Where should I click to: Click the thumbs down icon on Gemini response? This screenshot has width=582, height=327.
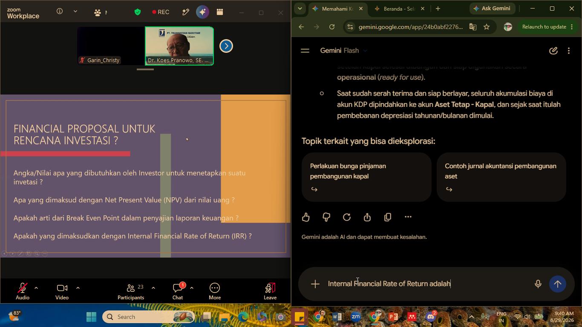pyautogui.click(x=326, y=217)
